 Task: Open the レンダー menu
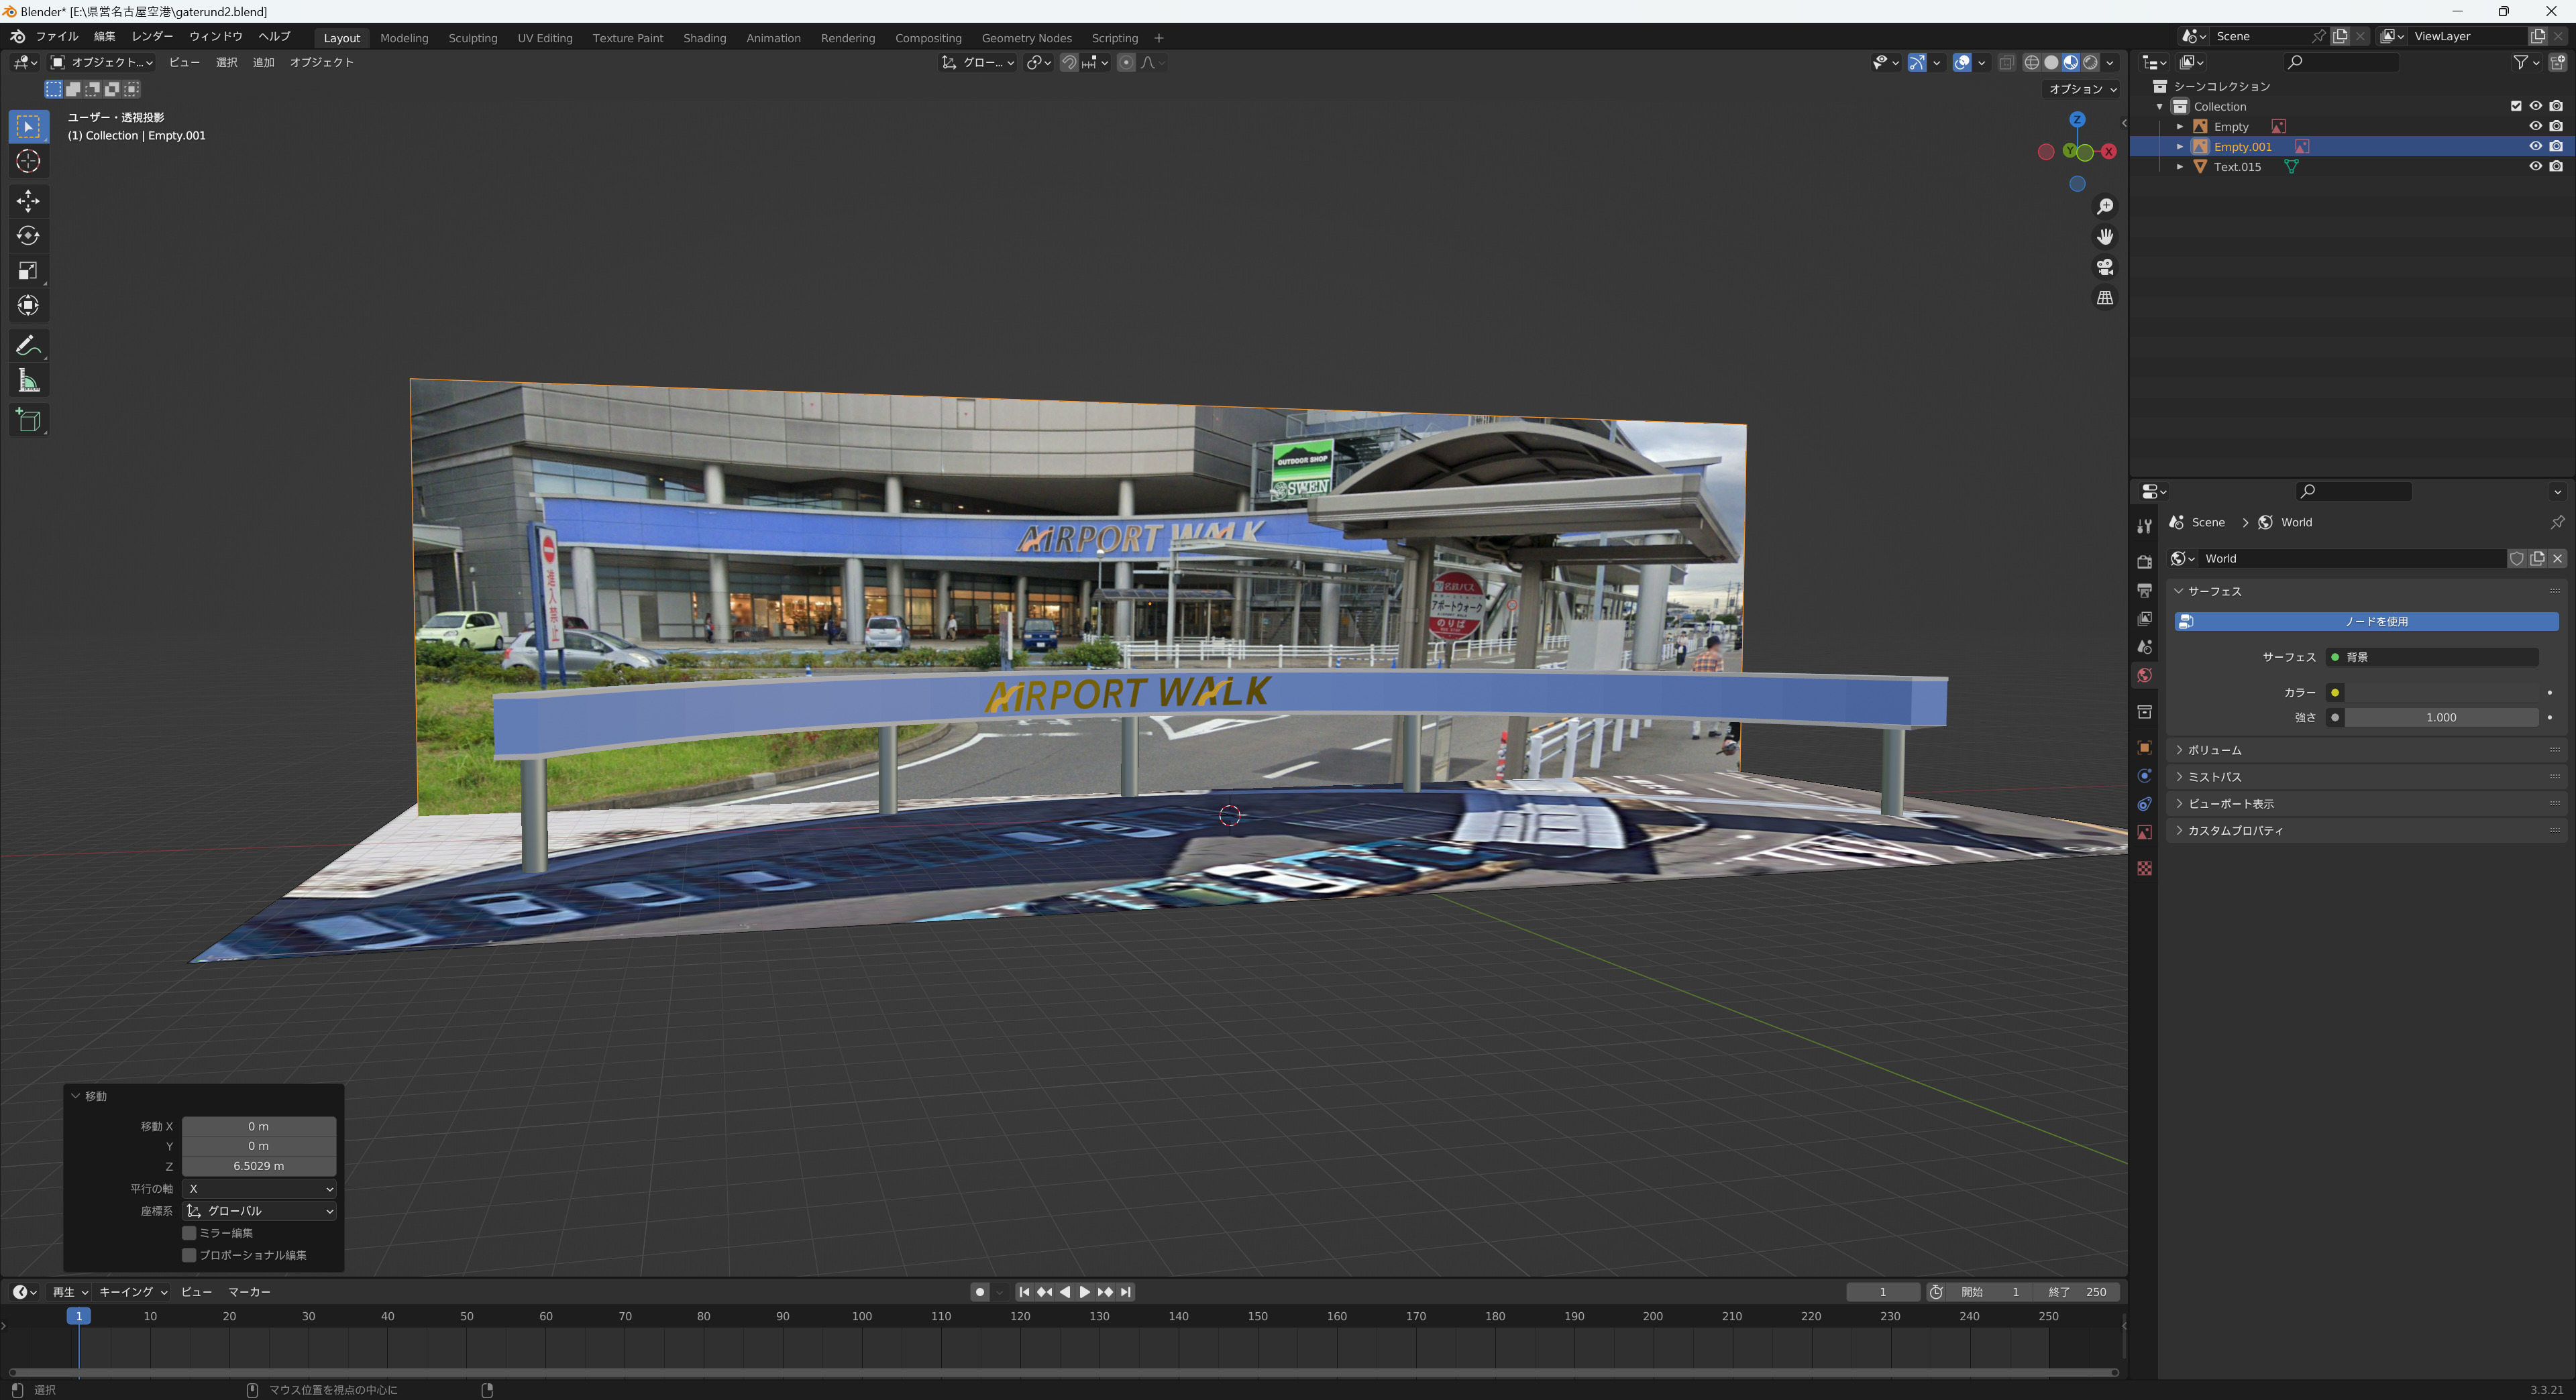[x=152, y=37]
